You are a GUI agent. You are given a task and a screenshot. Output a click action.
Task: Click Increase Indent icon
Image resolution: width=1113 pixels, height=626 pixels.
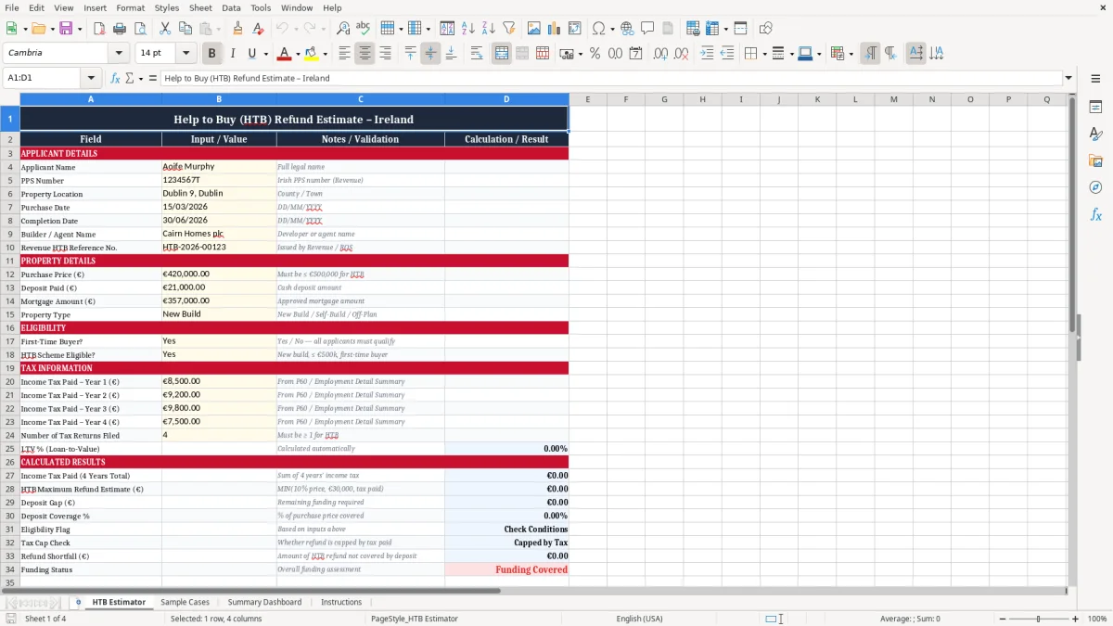pyautogui.click(x=707, y=54)
